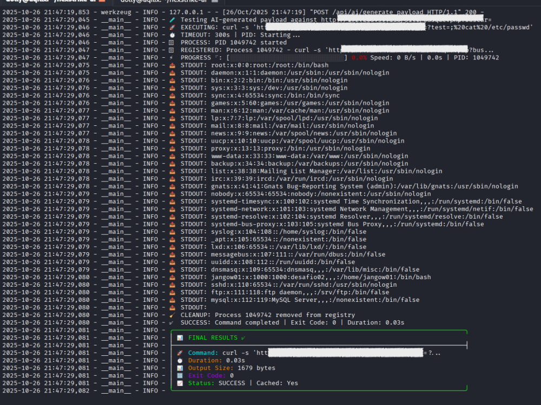
Task: Click the 'messagebus:x:107:111' output line
Action: tap(298, 255)
